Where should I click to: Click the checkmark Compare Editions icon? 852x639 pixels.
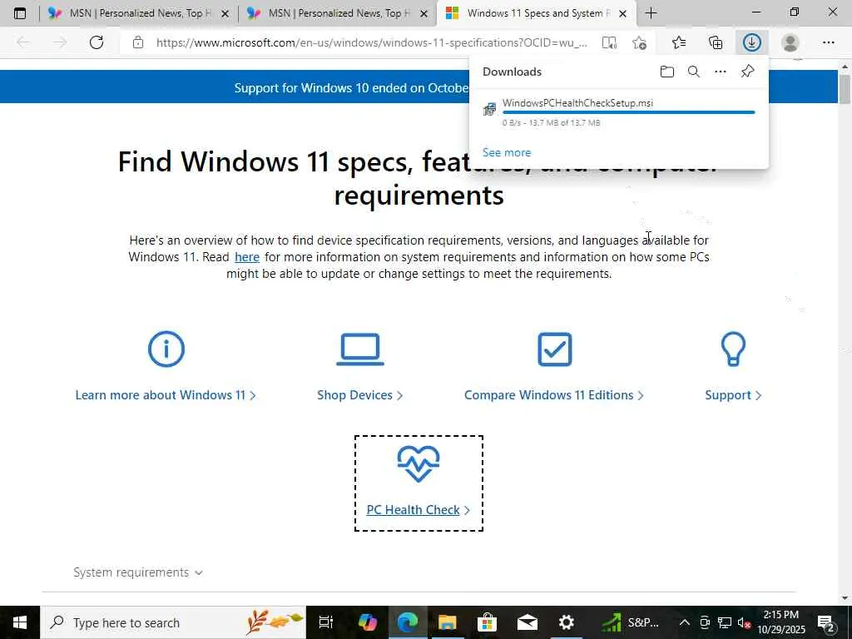[555, 349]
